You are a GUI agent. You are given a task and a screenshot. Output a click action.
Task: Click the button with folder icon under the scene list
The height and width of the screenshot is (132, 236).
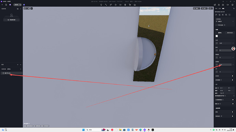11,20
